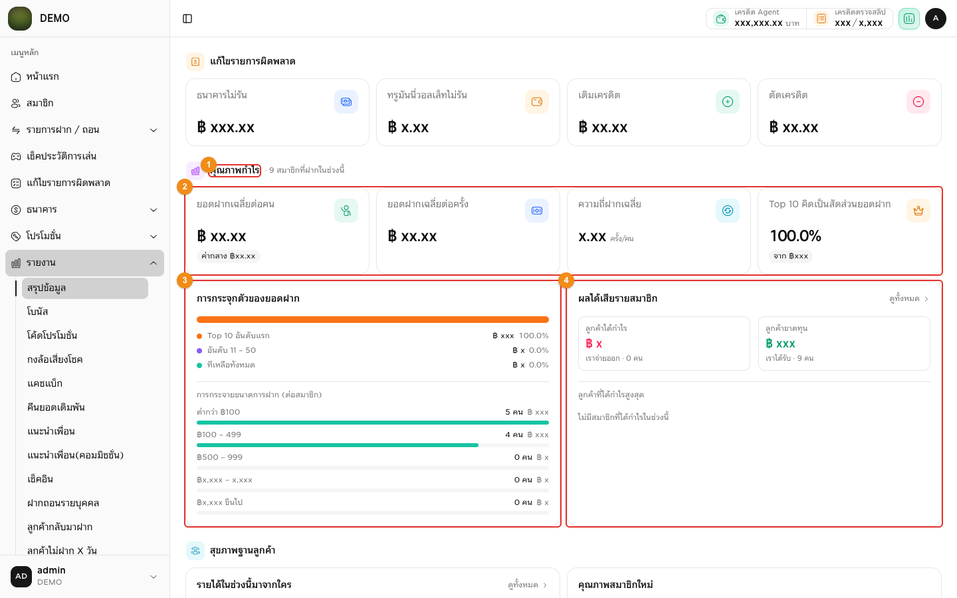
Task: Open เช็คประวัติการเล่น in the sidebar
Action: coord(84,157)
